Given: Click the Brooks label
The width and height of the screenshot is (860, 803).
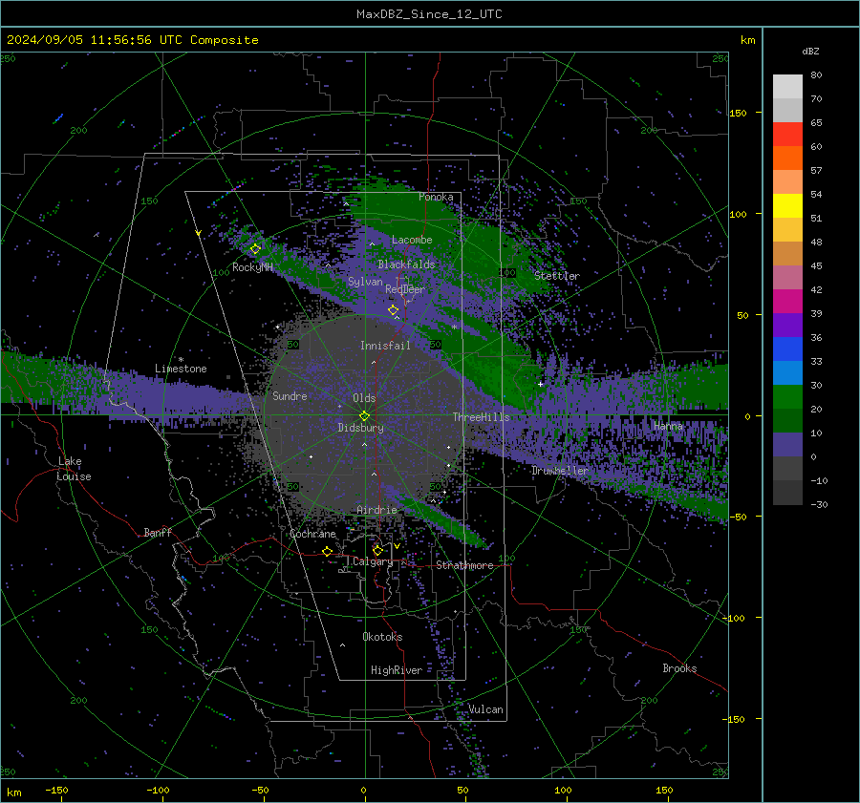Looking at the screenshot, I should 679,668.
